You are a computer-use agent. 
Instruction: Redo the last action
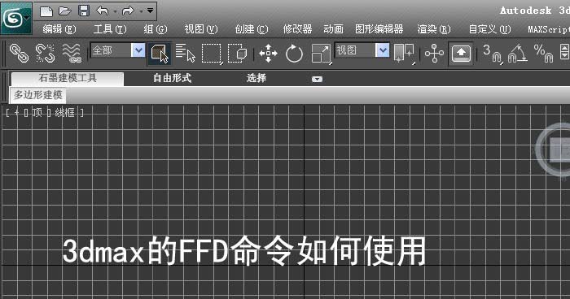pyautogui.click(x=128, y=11)
